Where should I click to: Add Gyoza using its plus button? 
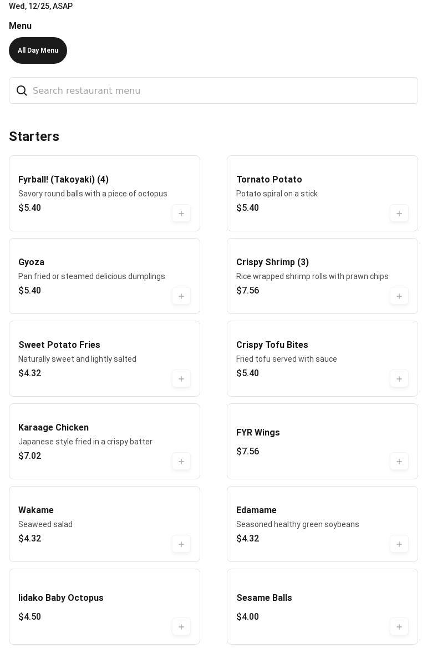181,296
